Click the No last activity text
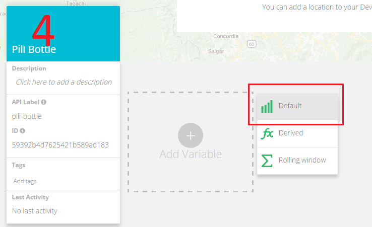This screenshot has width=372, height=227. click(x=34, y=211)
